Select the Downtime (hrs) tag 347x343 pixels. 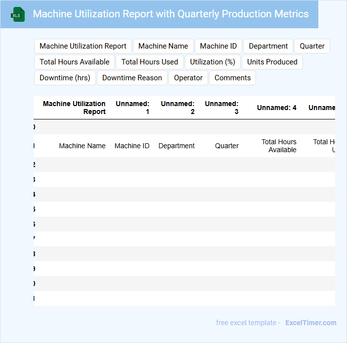(65, 78)
